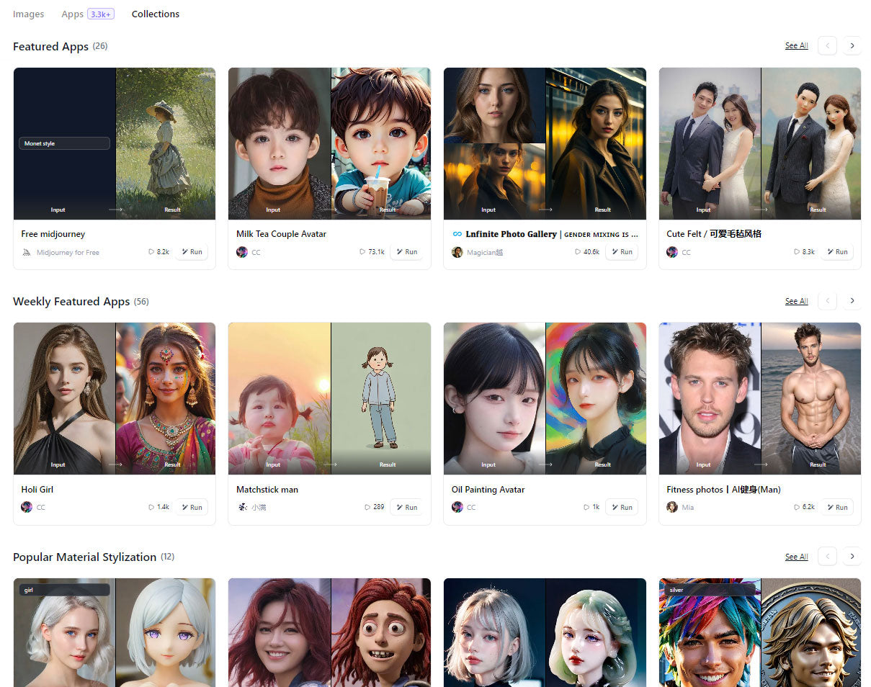Run the Fitness photos app
The height and width of the screenshot is (687, 871).
837,507
